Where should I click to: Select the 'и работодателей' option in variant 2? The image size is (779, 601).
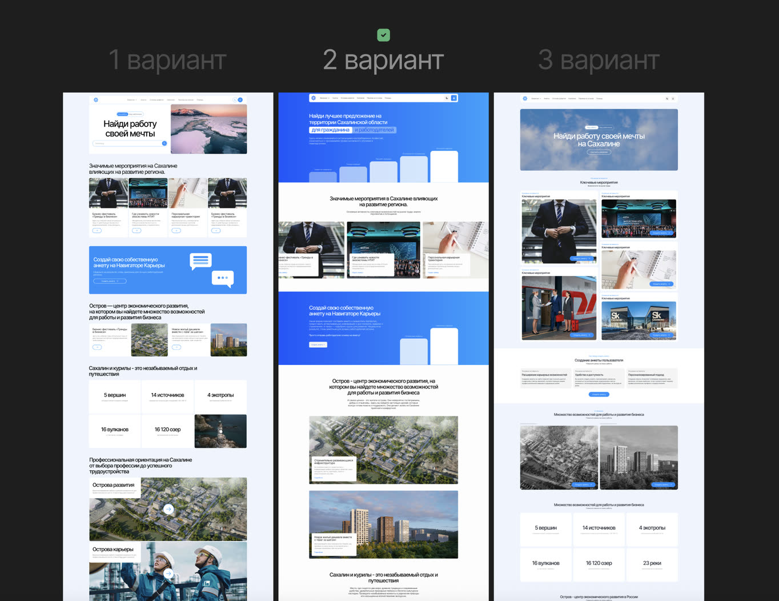point(374,130)
